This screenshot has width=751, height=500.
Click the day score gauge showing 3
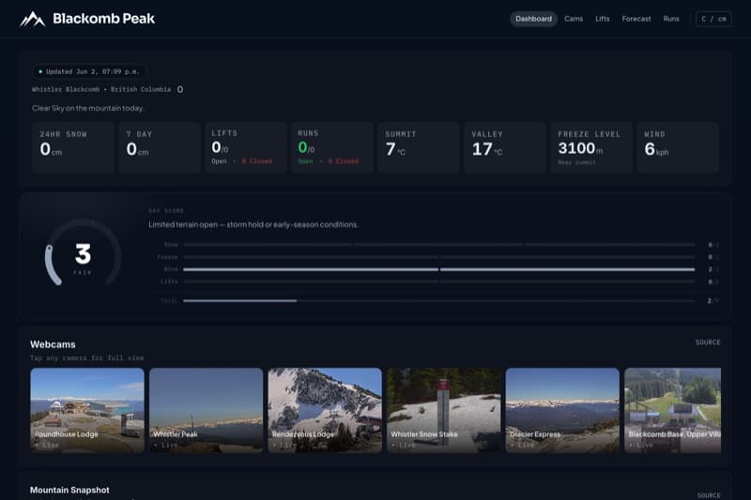coord(83,254)
